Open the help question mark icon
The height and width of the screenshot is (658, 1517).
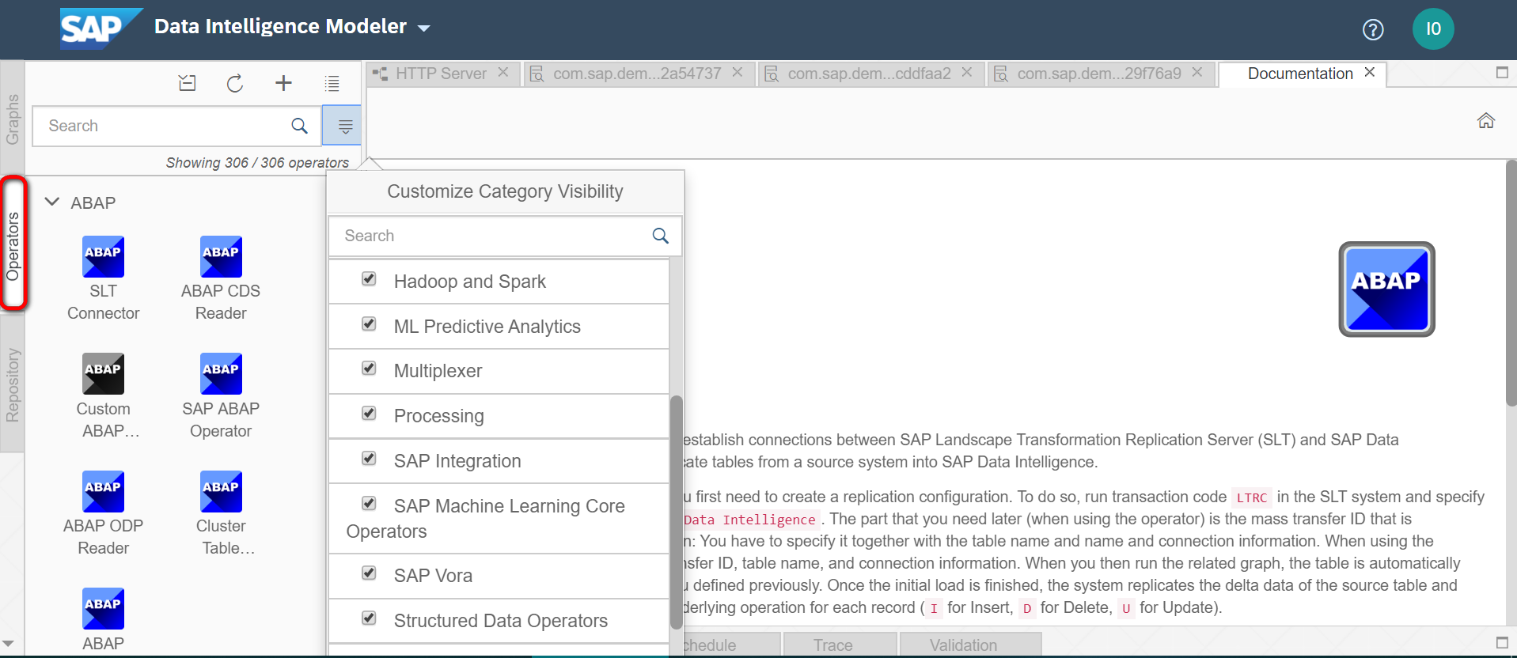(x=1373, y=29)
